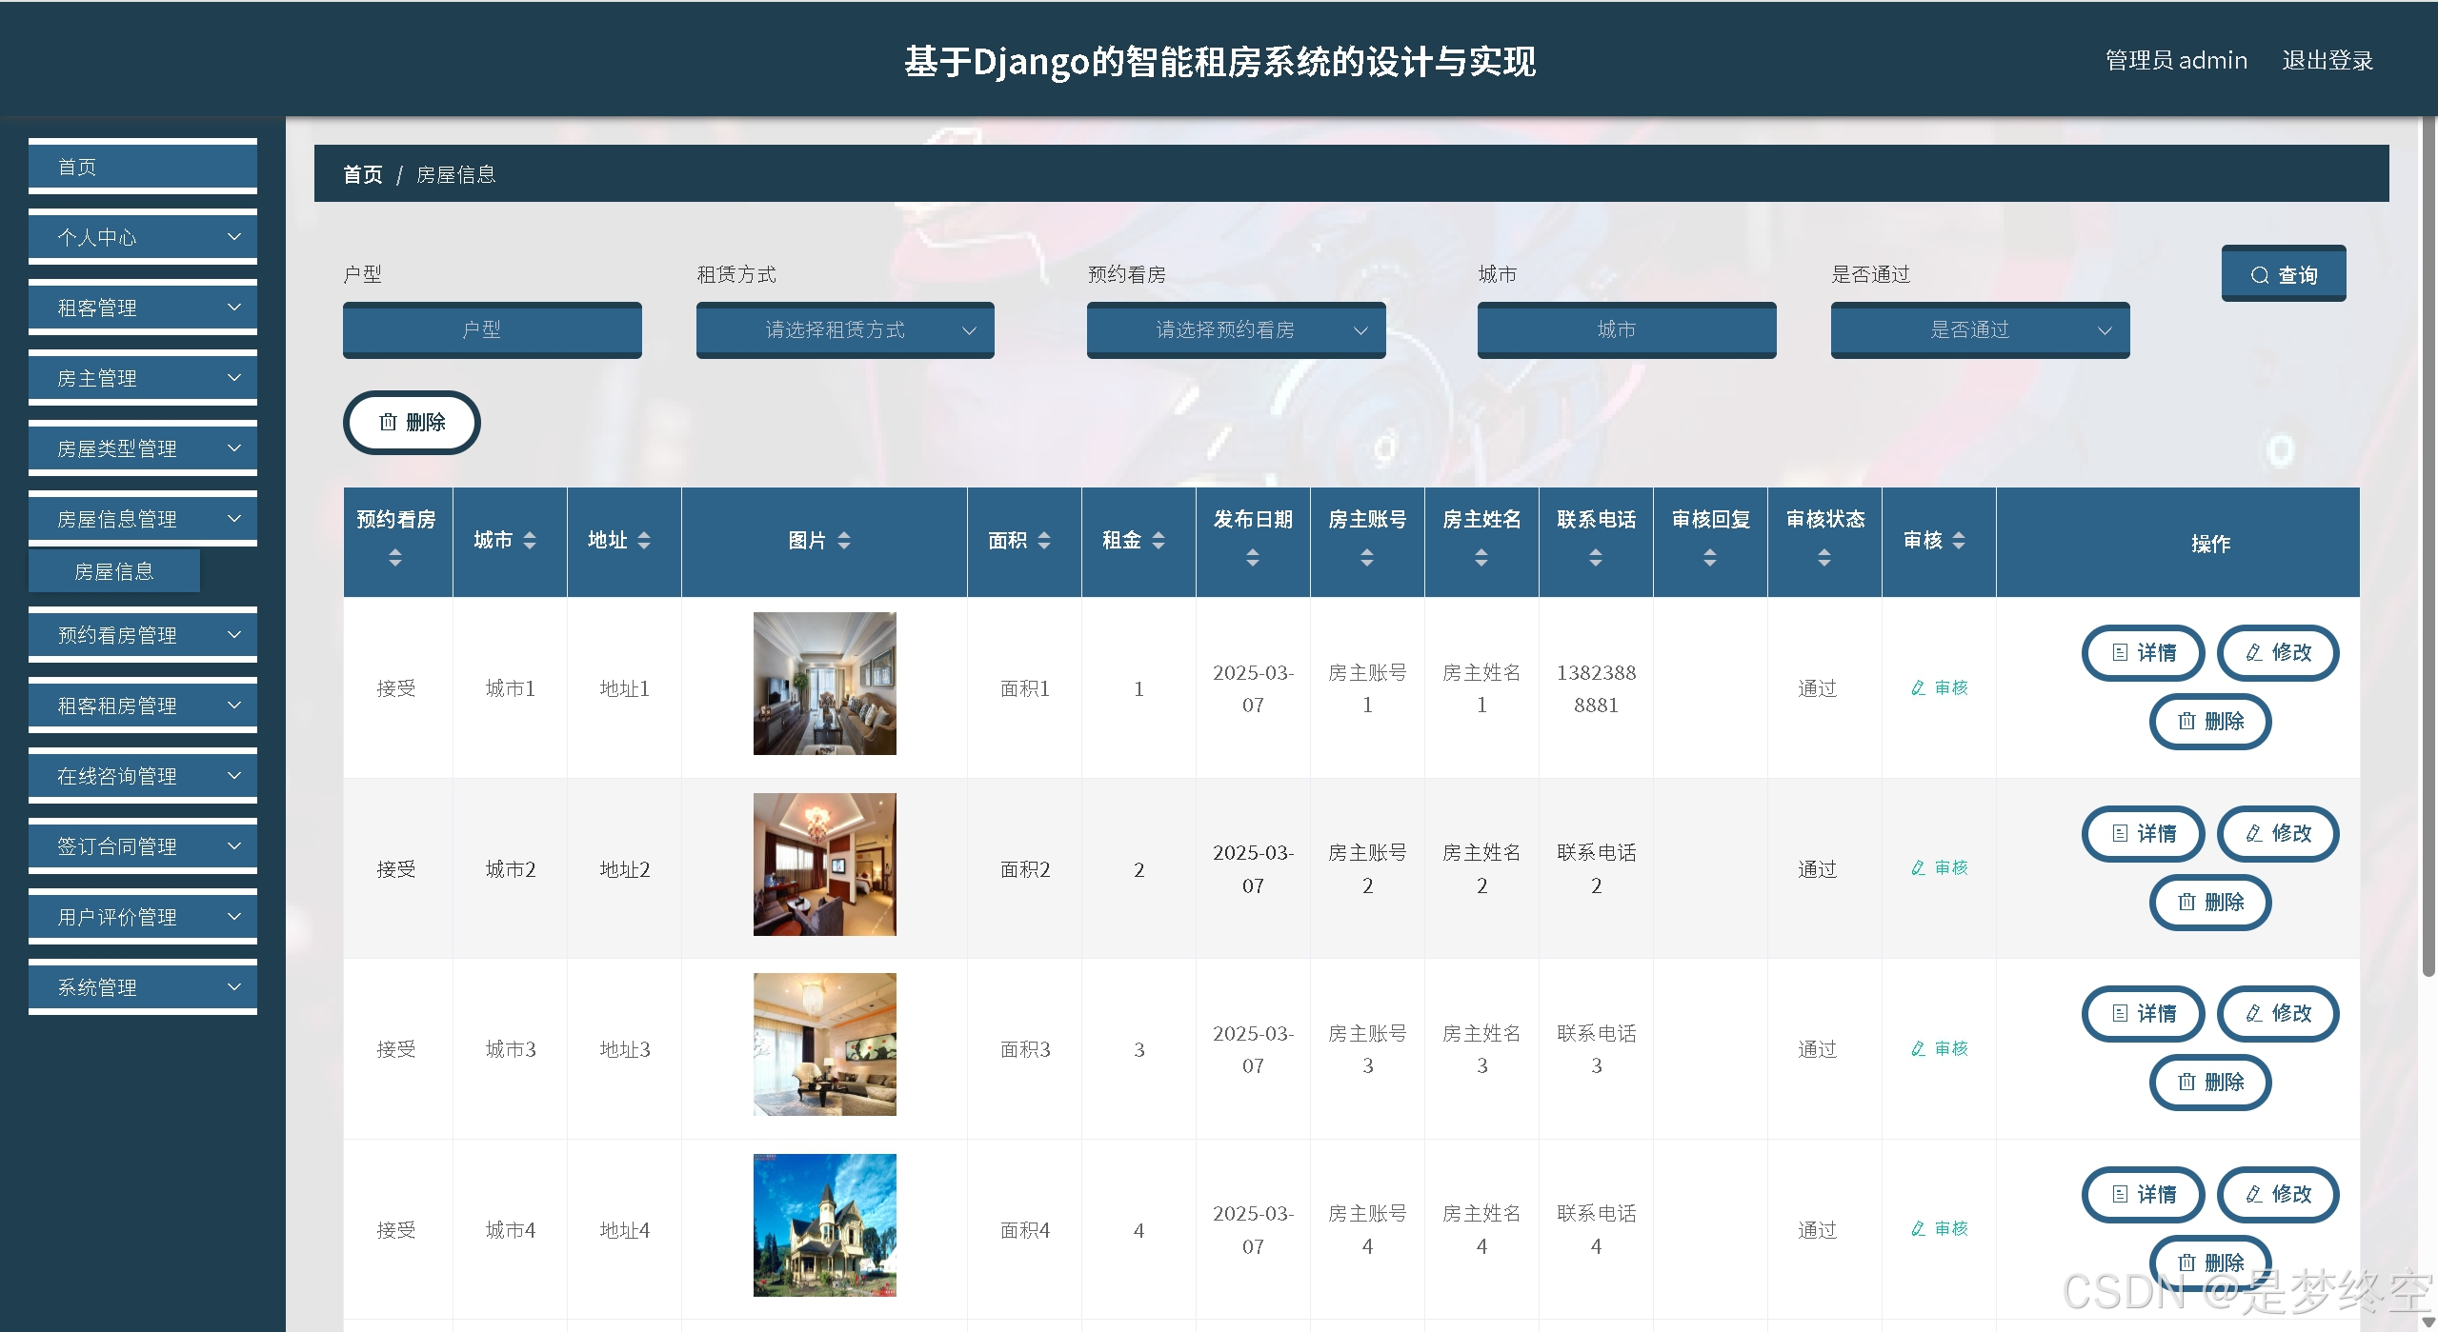Click the batch 删除 button above table
Image resolution: width=2438 pixels, height=1332 pixels.
(x=412, y=422)
